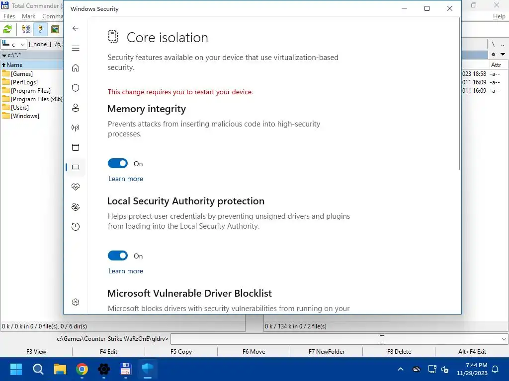Switch to Total Commander floppy taskbar icon
Image resolution: width=509 pixels, height=381 pixels.
(126, 369)
